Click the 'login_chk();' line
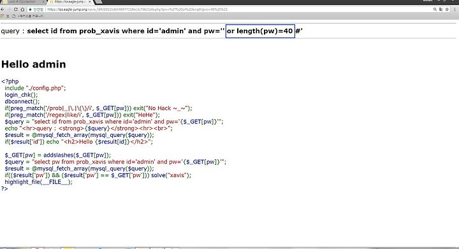This screenshot has height=249, width=459. tap(21, 95)
